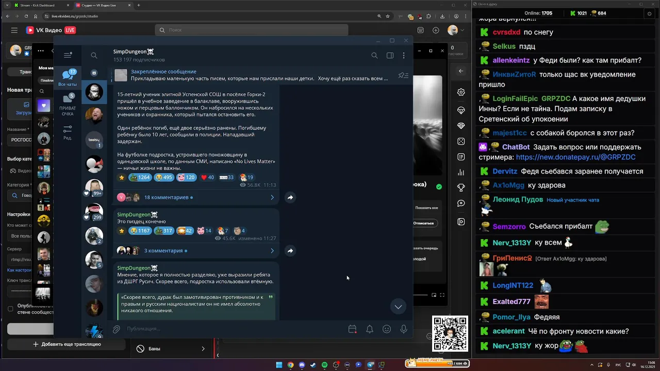Toggle silent broadcast bell icon
This screenshot has height=371, width=660.
370,329
